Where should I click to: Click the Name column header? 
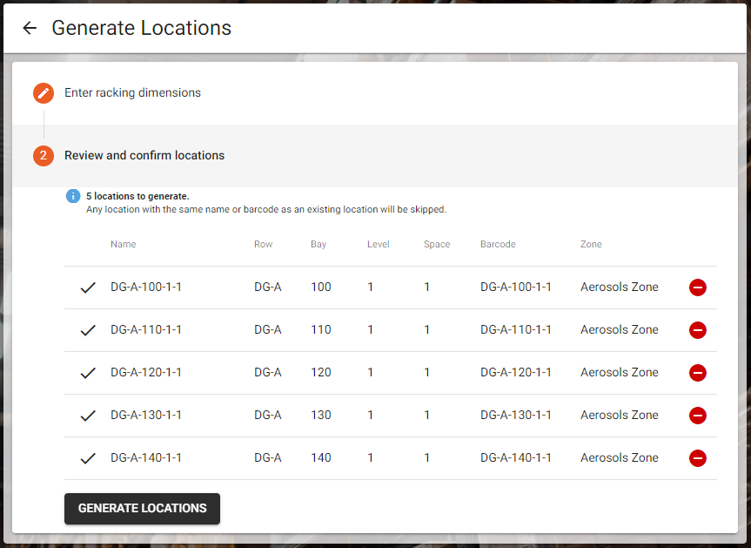123,244
